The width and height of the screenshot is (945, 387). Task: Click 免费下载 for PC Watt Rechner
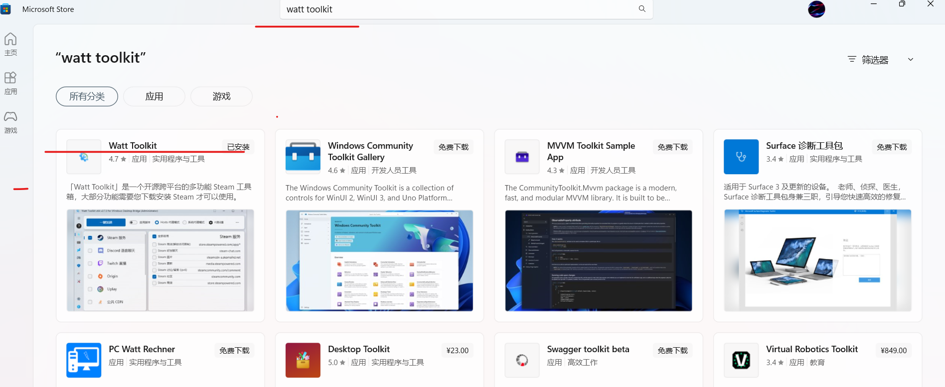tap(234, 350)
